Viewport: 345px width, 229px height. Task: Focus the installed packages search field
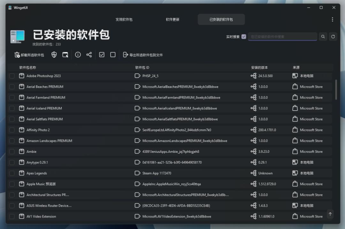coord(282,37)
